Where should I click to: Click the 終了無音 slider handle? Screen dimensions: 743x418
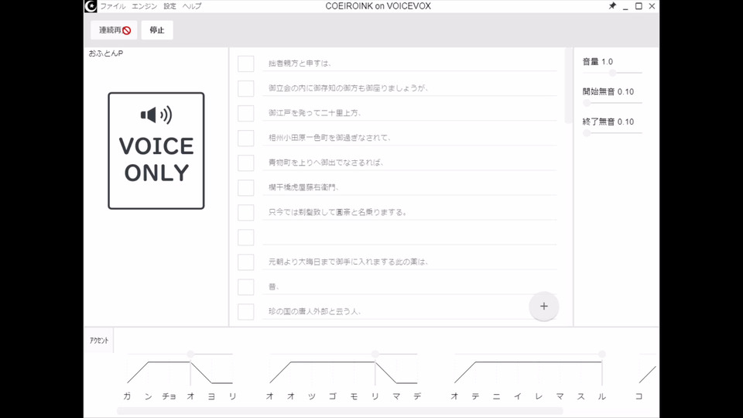tap(587, 133)
